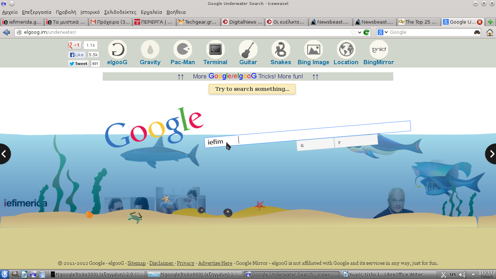Show next slide with right arrow
The width and height of the screenshot is (496, 279).
click(491, 154)
